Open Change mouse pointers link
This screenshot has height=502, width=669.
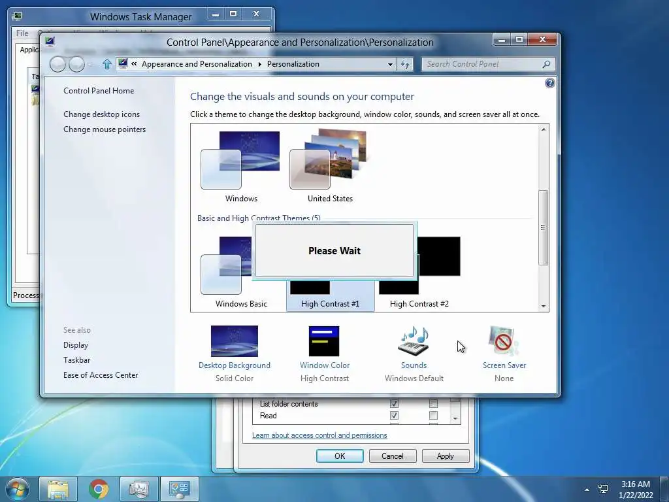click(x=105, y=129)
